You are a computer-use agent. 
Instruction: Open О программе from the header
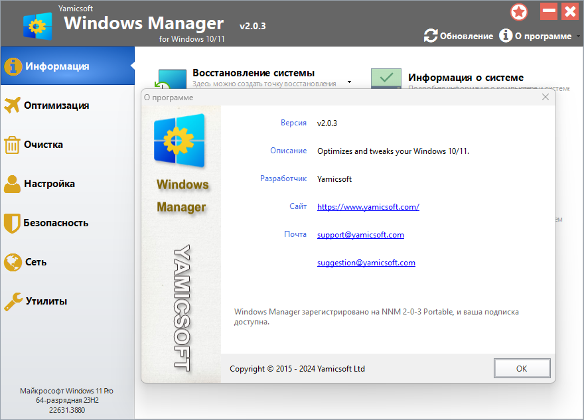535,36
